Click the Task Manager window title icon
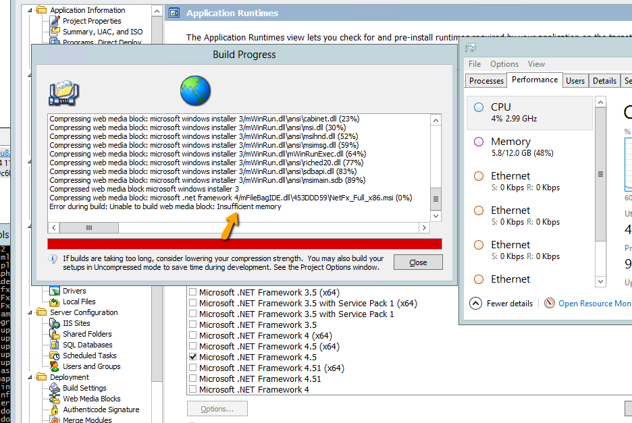 point(471,48)
